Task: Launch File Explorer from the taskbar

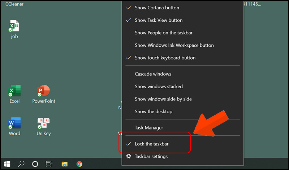Action: [65, 164]
